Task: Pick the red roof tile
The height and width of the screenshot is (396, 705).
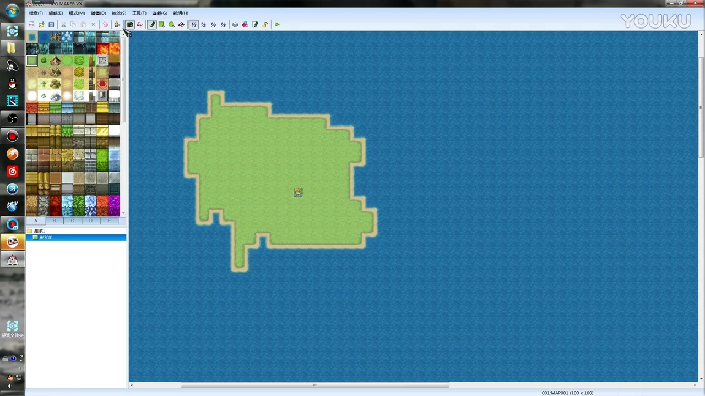Action: (32, 107)
